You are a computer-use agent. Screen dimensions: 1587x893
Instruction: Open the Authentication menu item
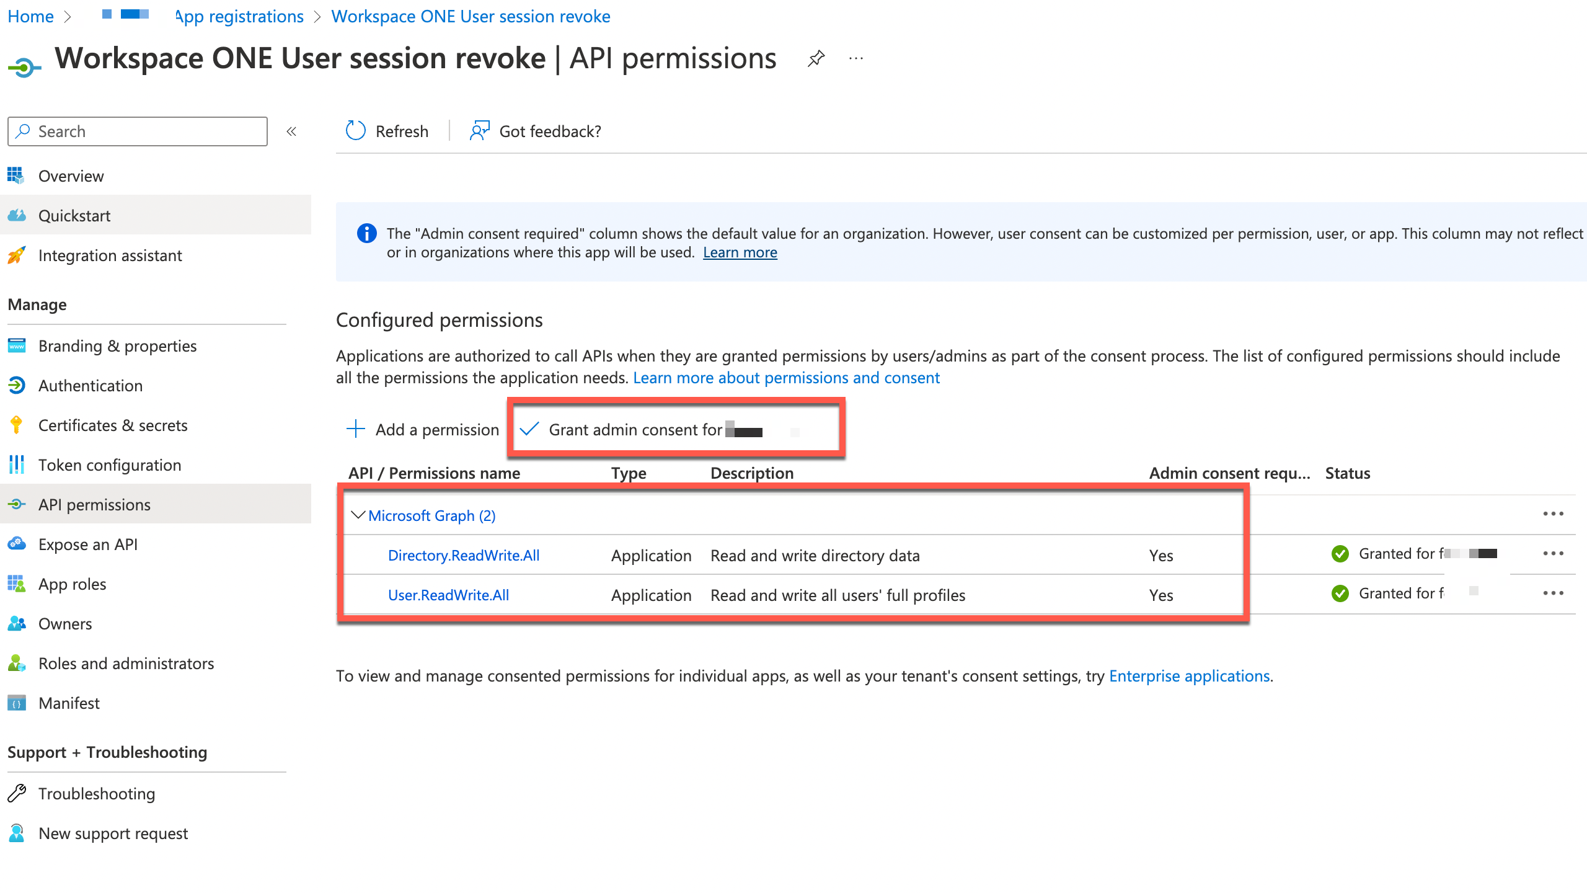coord(91,386)
